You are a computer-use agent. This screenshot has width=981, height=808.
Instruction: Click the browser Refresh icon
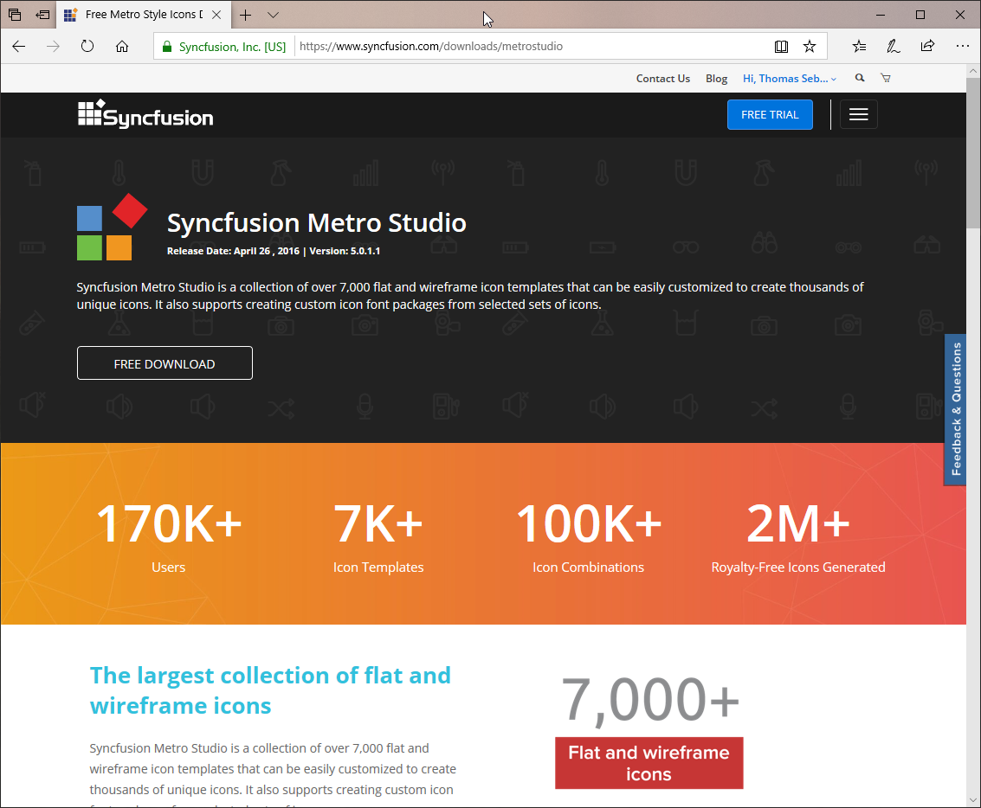87,47
